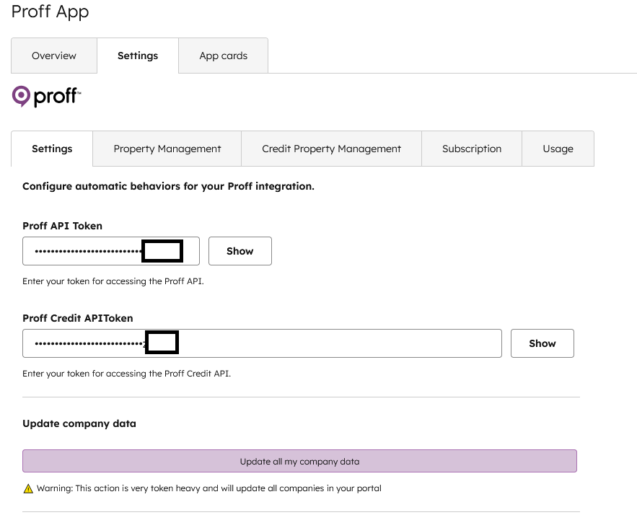Screen dimensions: 637x528
Task: Select the top-level Settings tab
Action: pyautogui.click(x=138, y=56)
